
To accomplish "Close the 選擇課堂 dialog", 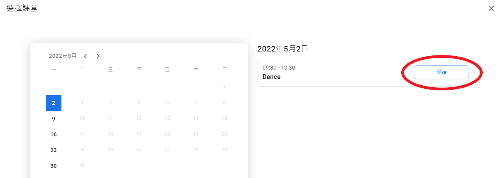I will 491,8.
